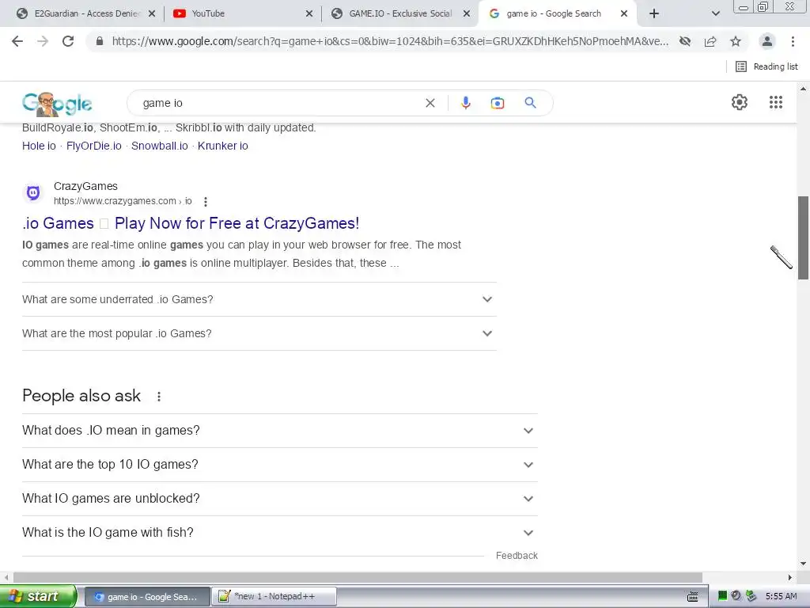The height and width of the screenshot is (608, 810).
Task: Click the vertical scrollbar thumb
Action: (x=803, y=237)
